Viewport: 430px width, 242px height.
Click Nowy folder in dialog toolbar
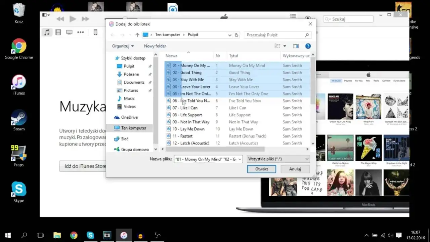click(155, 46)
